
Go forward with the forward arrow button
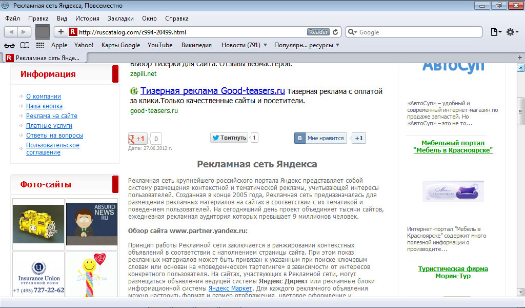[x=24, y=32]
